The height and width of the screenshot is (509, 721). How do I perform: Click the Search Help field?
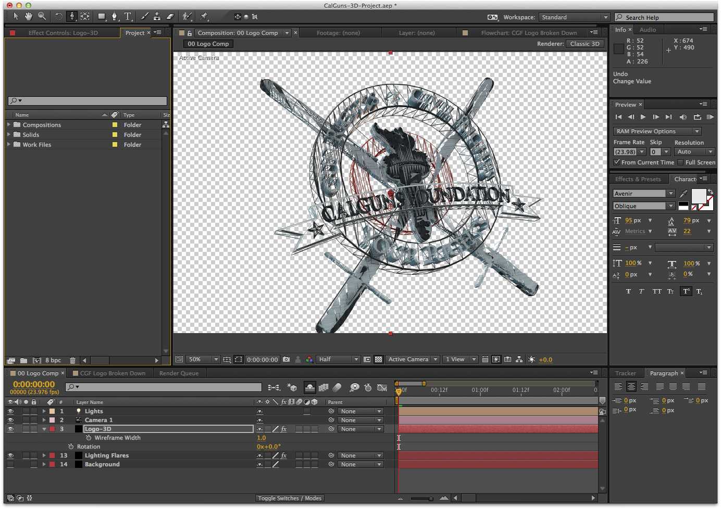[x=663, y=17]
